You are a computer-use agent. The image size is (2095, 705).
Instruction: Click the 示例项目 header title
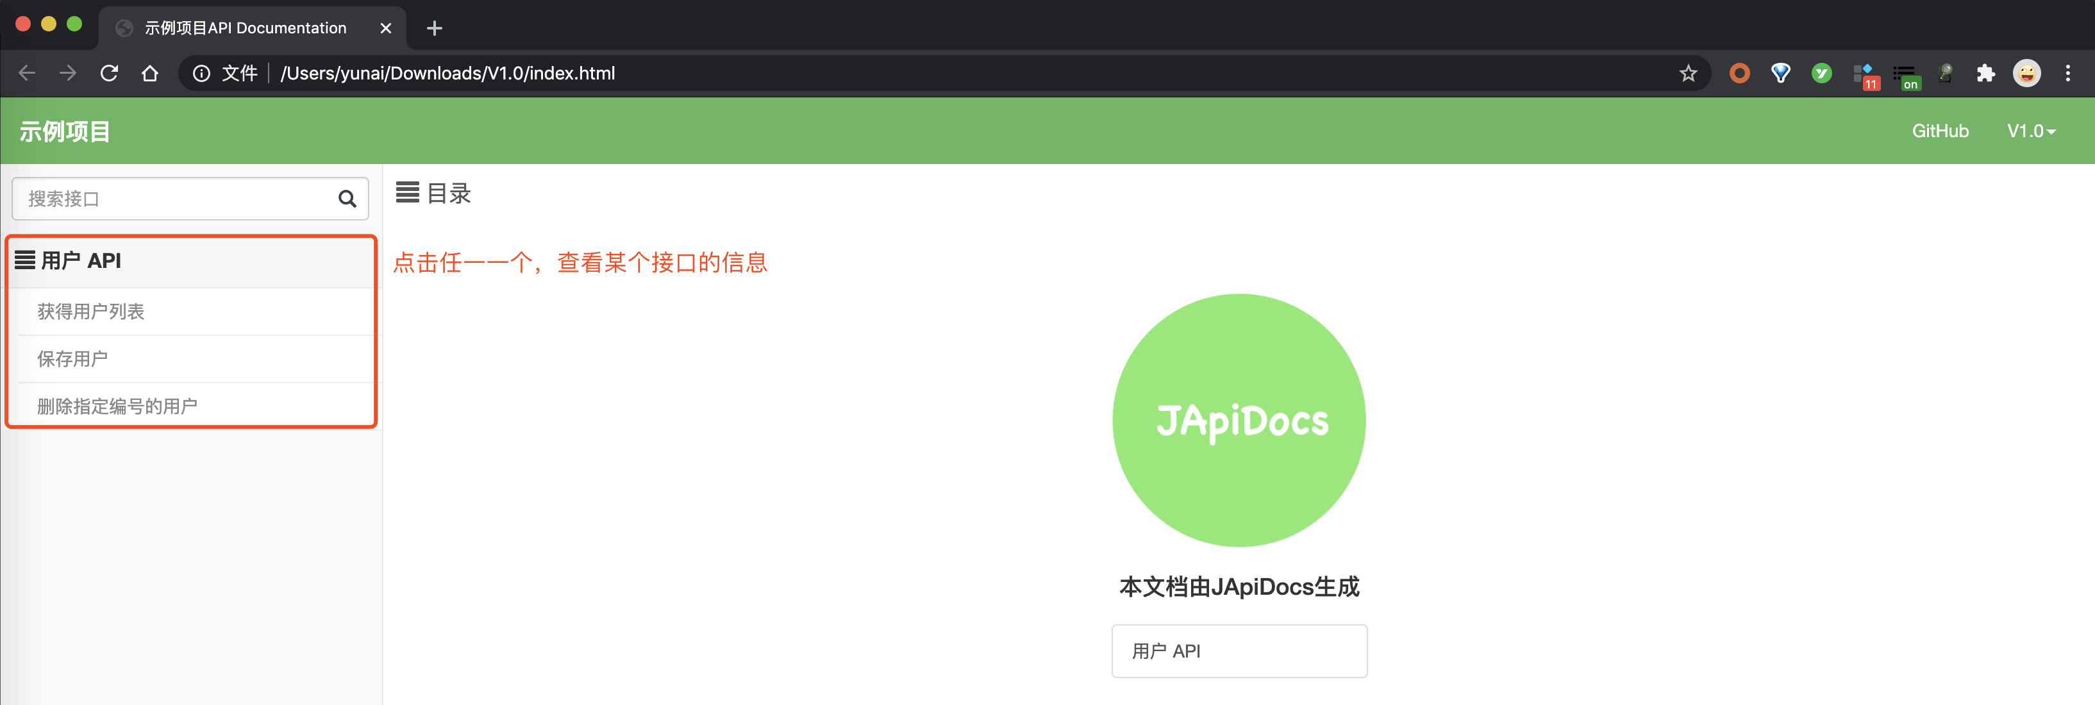65,131
